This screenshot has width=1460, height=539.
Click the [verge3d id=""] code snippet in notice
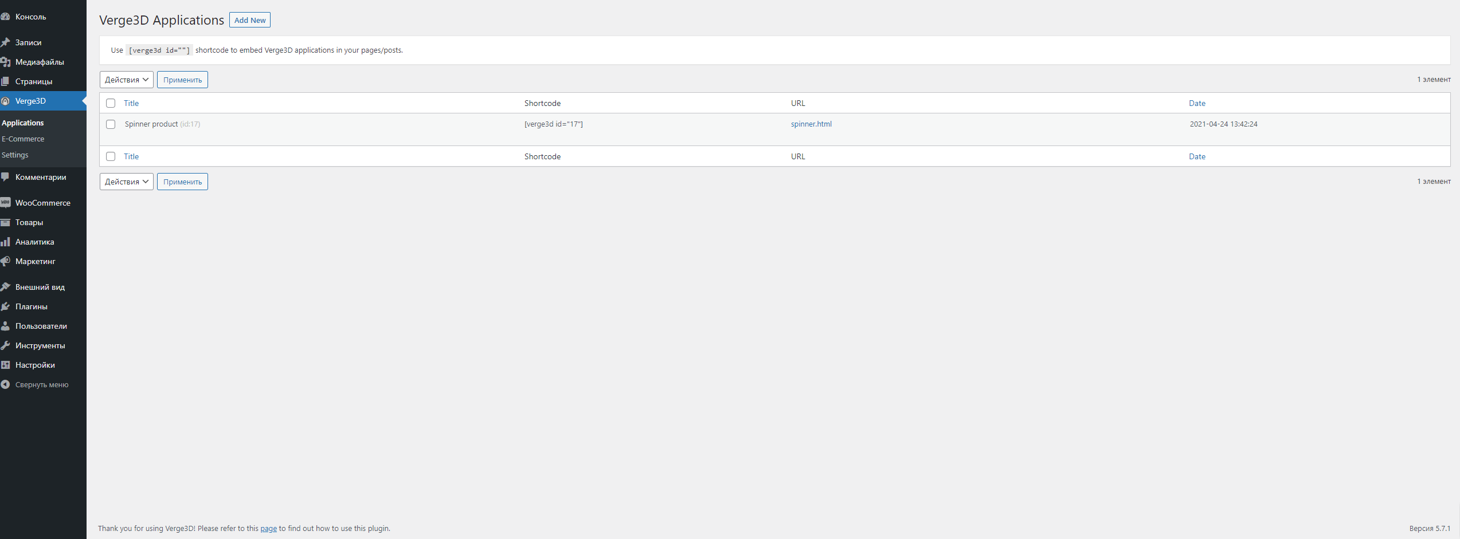click(x=159, y=50)
